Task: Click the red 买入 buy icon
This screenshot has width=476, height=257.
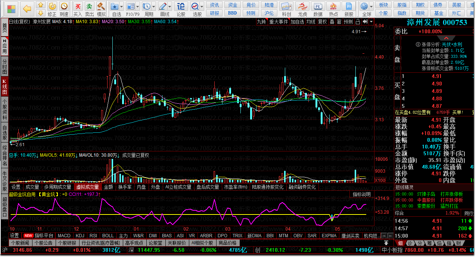Action: (x=78, y=9)
